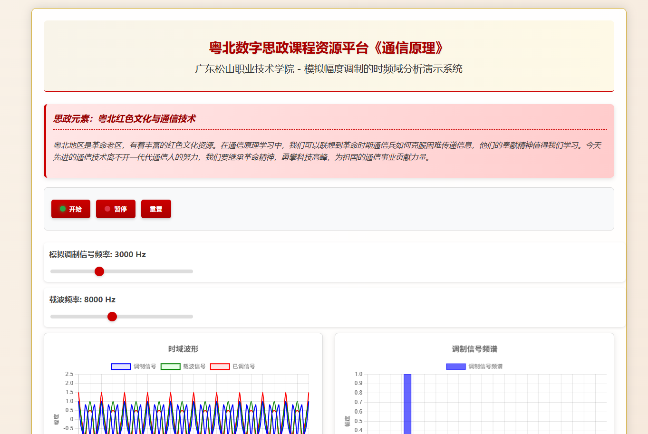The image size is (648, 434).
Task: Click the 广东松山职业技术学院 subtitle line
Action: (x=329, y=69)
